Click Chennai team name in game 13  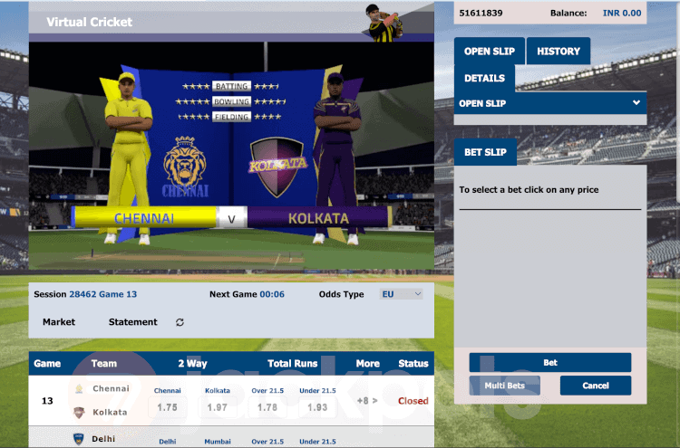[x=111, y=388]
